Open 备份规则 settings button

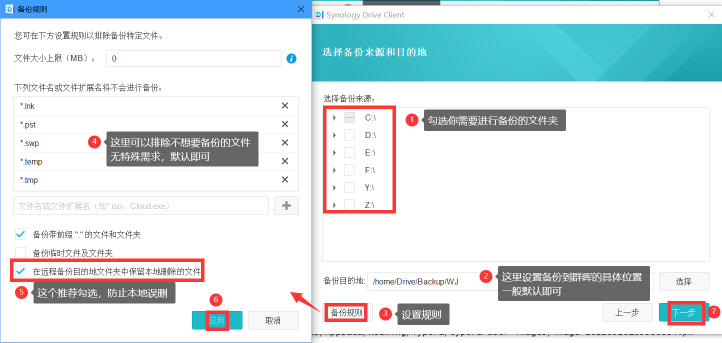click(347, 312)
